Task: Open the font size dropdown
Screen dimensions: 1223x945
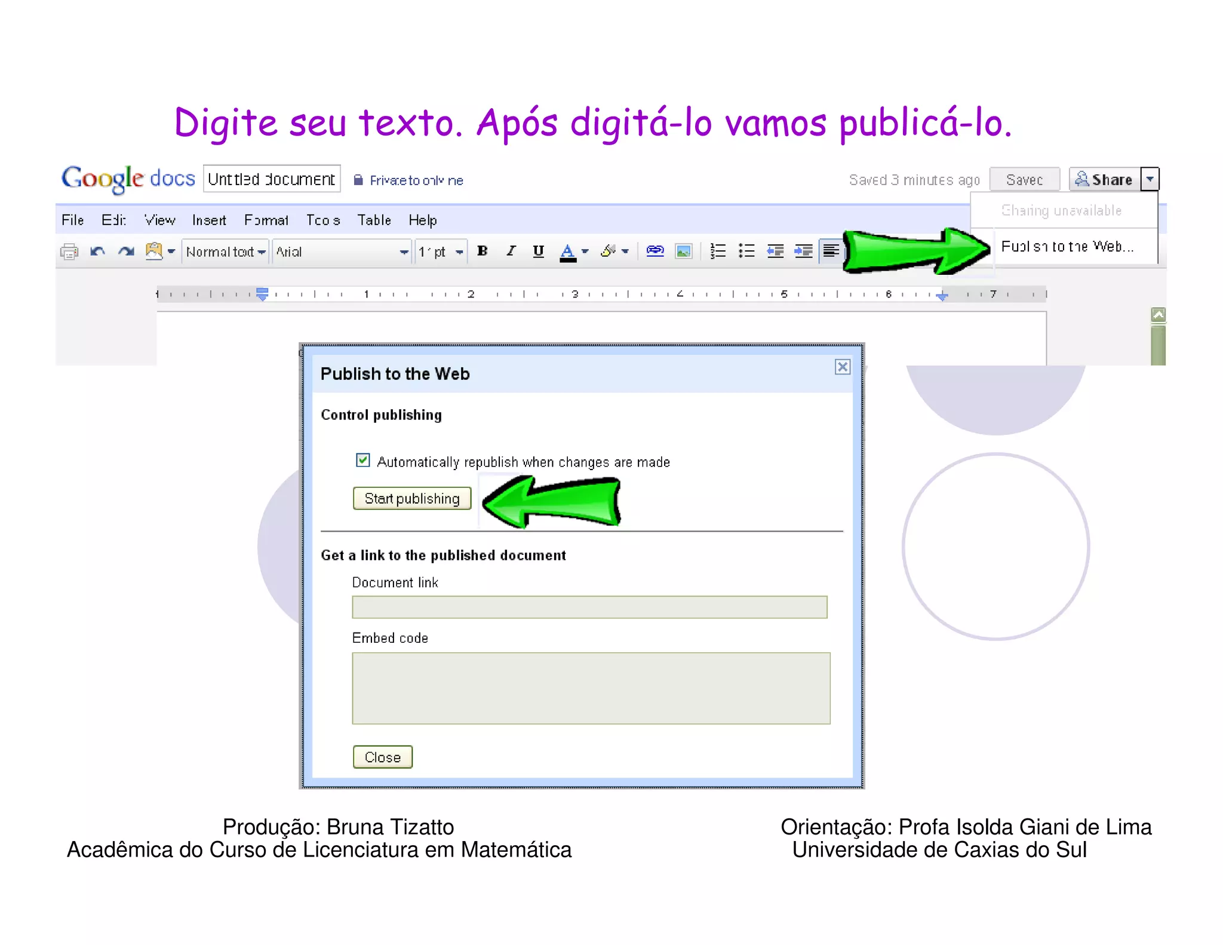Action: (441, 252)
